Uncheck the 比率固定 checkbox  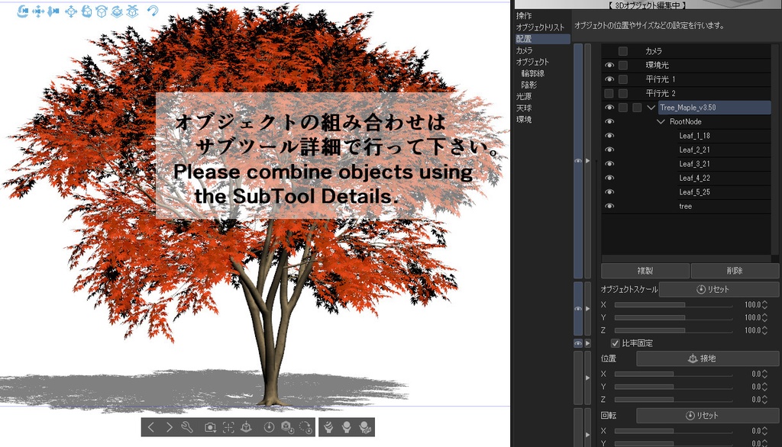[x=616, y=343]
